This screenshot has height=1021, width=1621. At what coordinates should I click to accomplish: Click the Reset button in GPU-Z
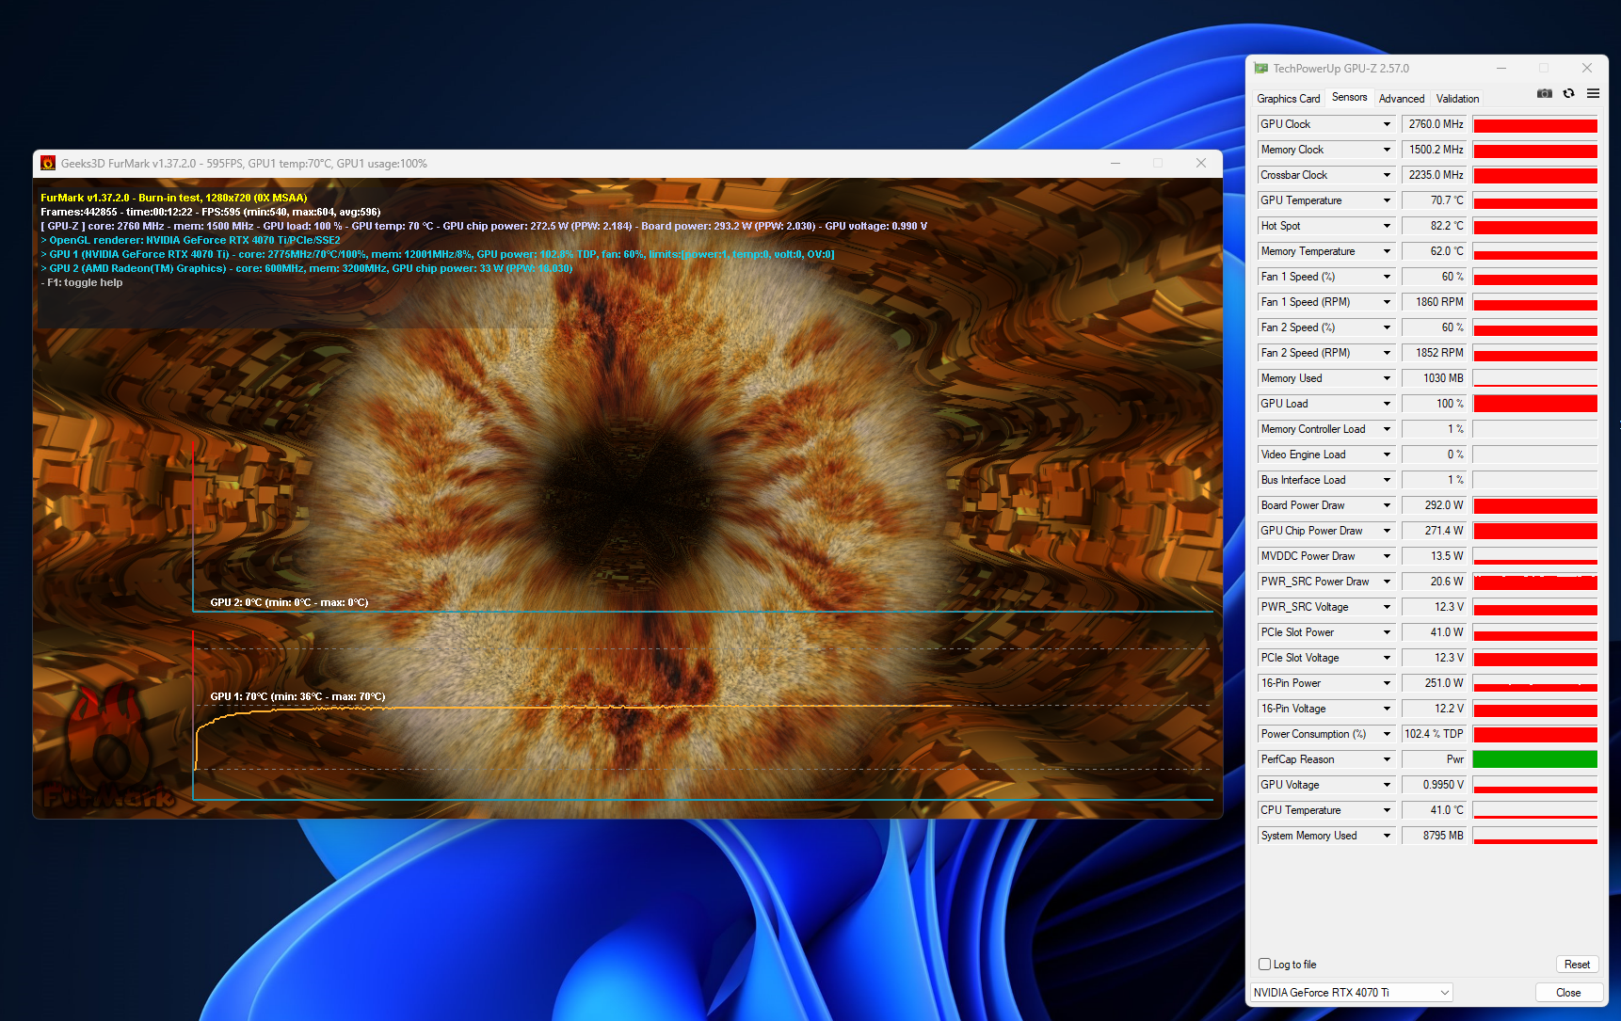tap(1577, 965)
